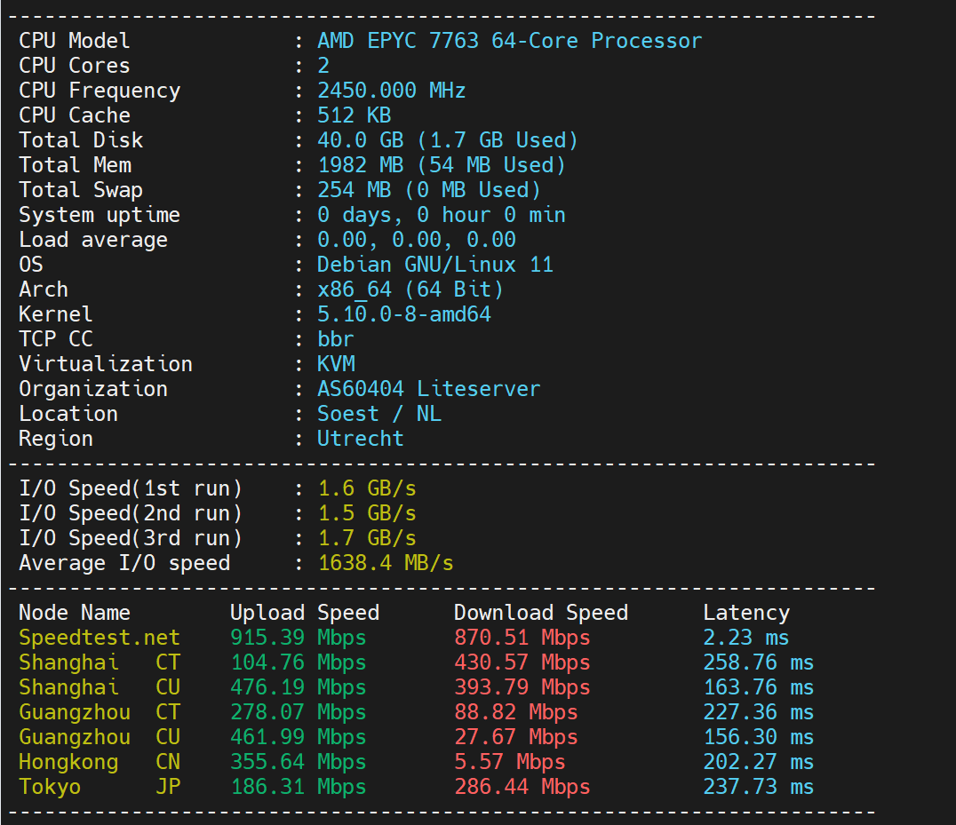This screenshot has height=825, width=956.
Task: Click the 915.39 Mbps upload value
Action: (x=299, y=638)
